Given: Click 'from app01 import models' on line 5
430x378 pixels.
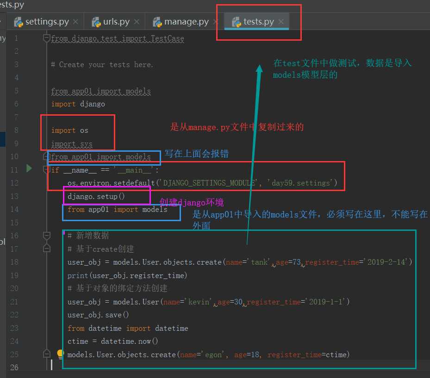Looking at the screenshot, I should click(x=101, y=91).
